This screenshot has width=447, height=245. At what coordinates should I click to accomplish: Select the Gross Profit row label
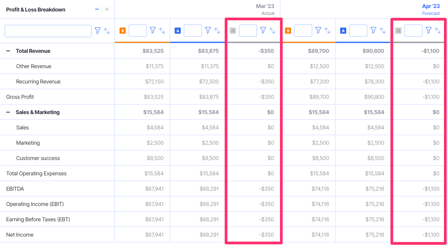coord(20,96)
